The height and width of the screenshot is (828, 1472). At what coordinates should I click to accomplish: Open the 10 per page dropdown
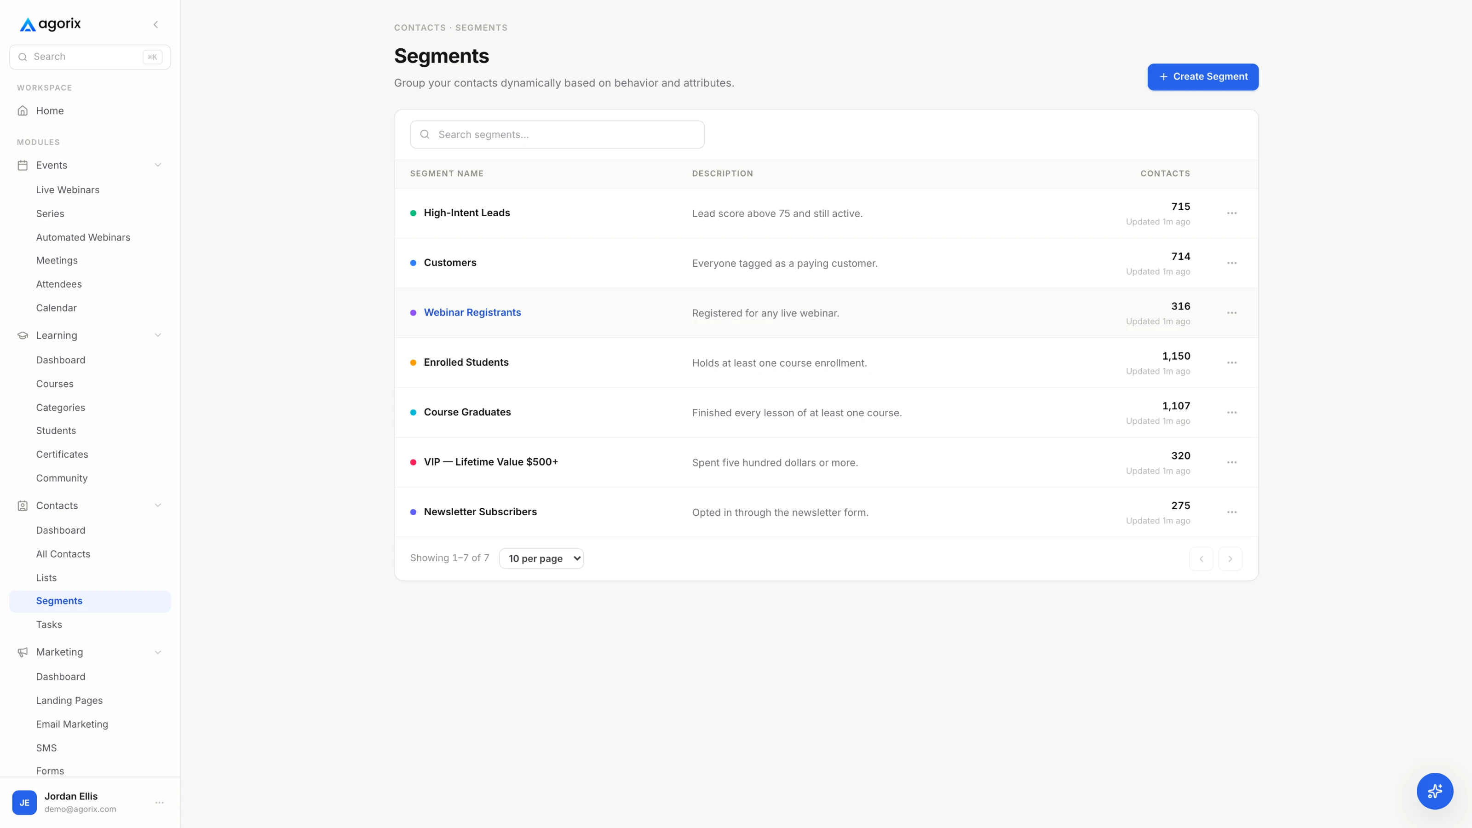541,558
